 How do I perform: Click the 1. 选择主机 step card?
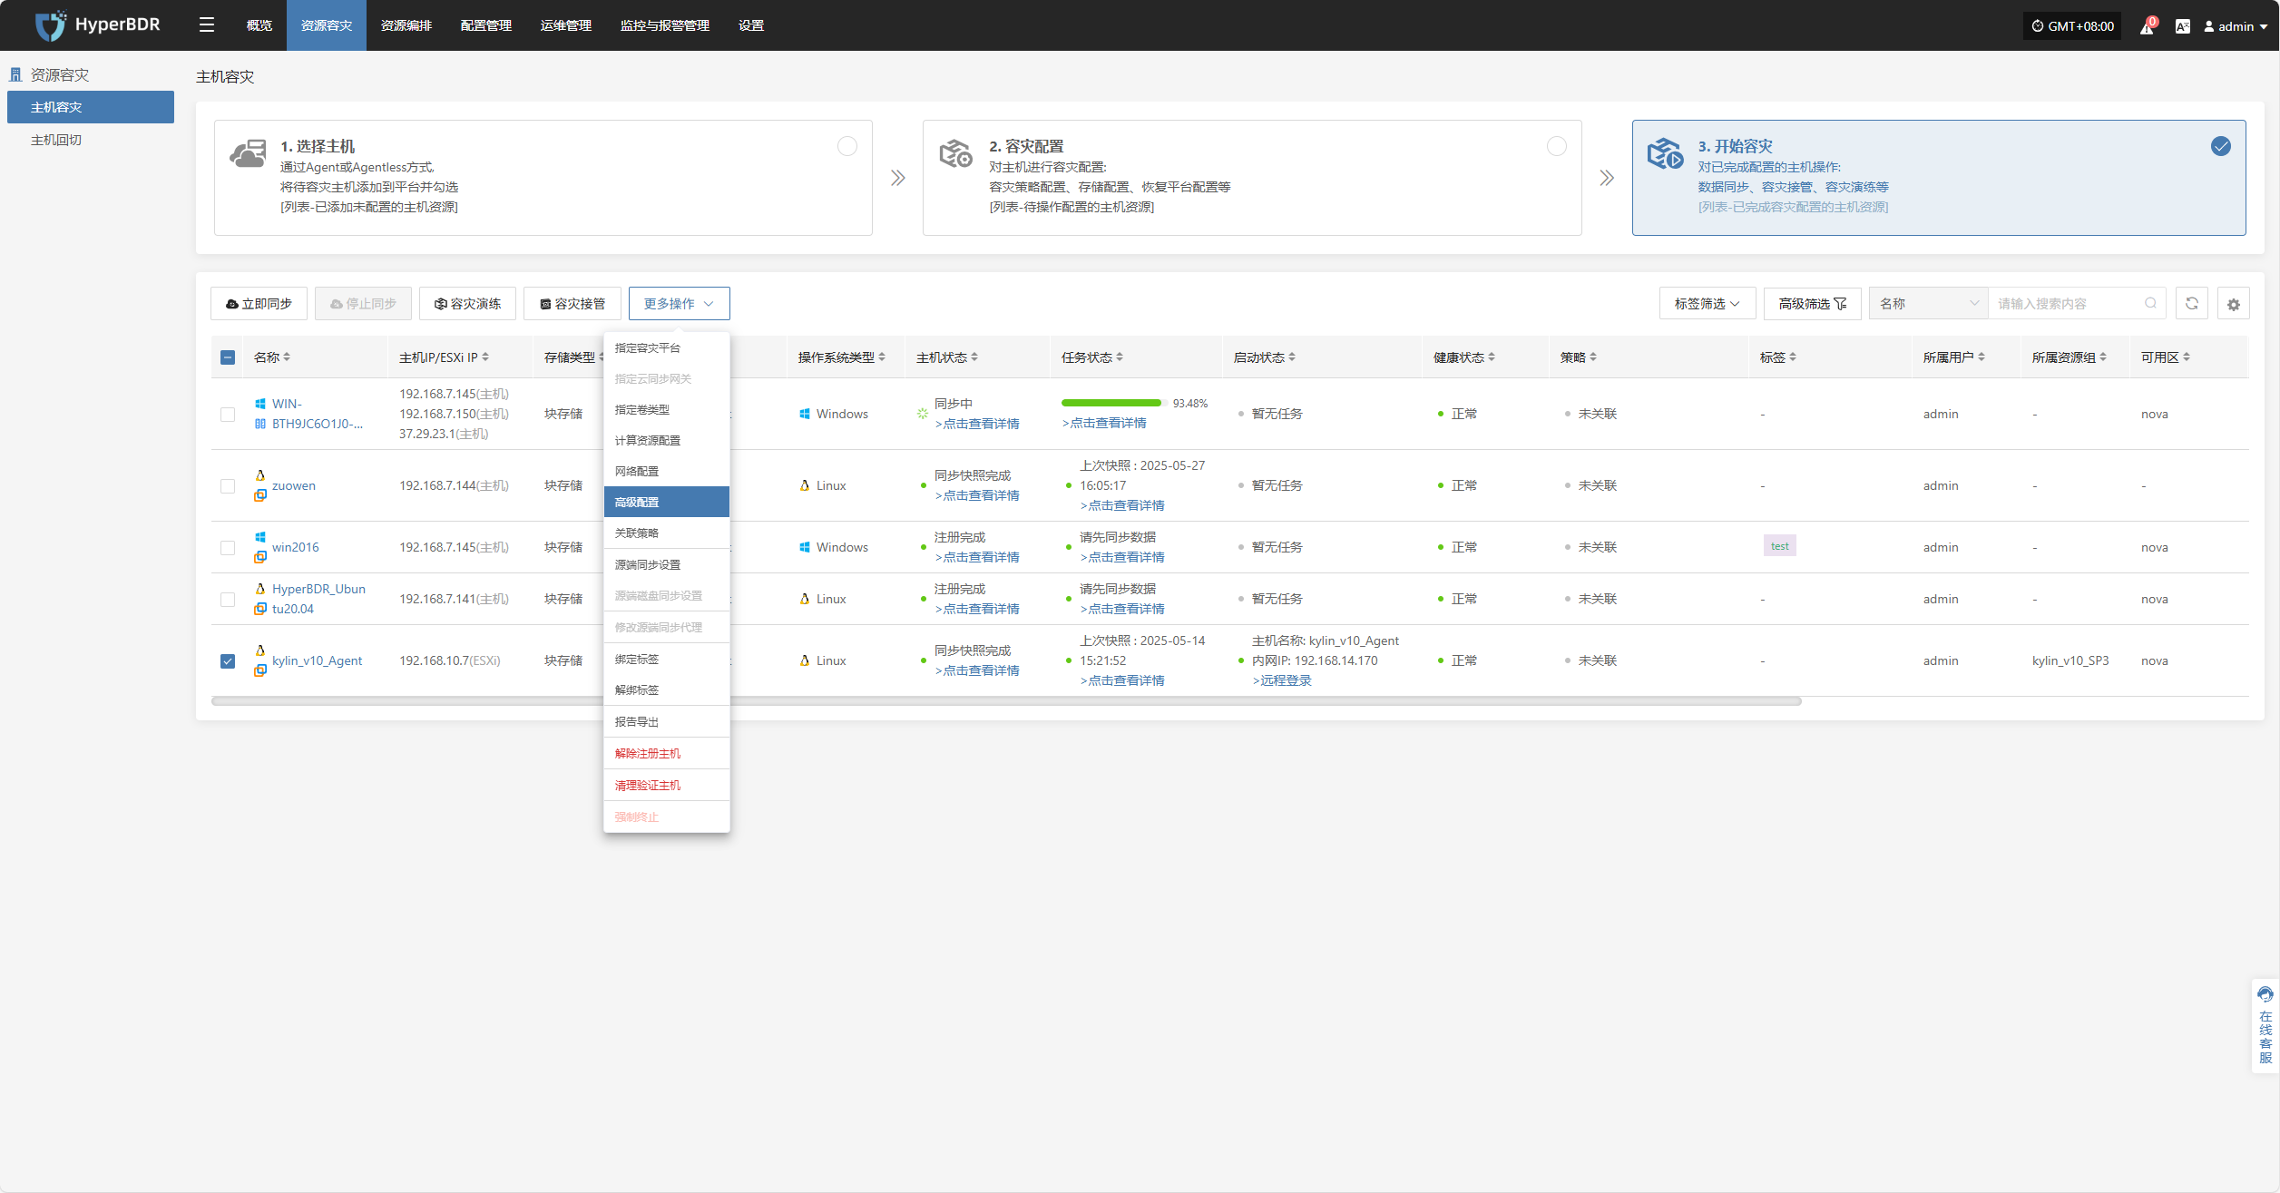tap(543, 178)
